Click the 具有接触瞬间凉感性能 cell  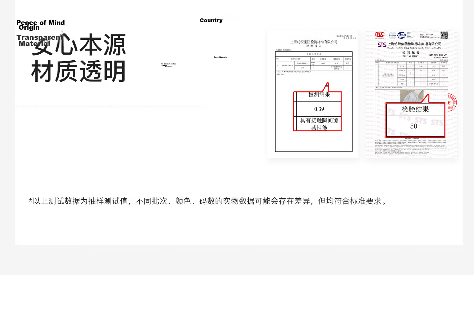(319, 124)
